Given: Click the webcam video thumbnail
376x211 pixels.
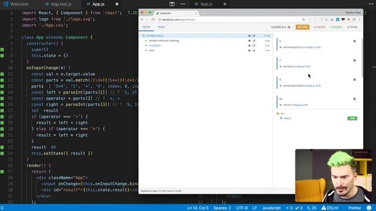Looking at the screenshot, I should point(334,176).
